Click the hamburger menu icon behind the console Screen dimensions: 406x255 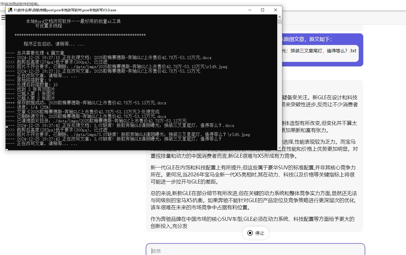[3, 18]
